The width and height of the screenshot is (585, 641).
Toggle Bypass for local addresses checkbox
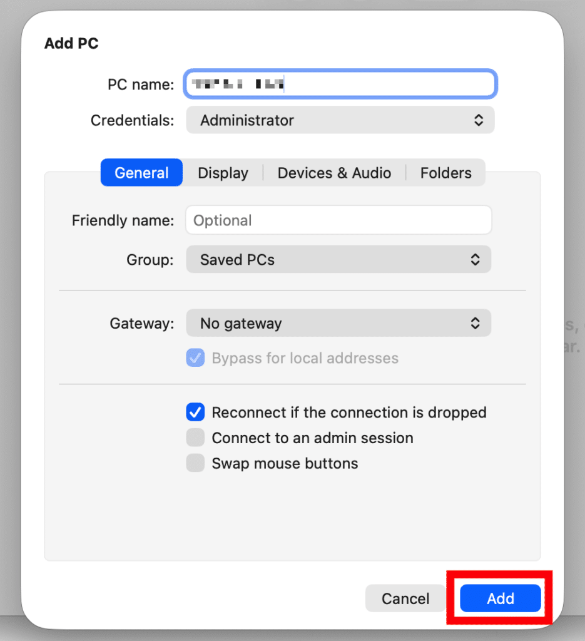195,357
